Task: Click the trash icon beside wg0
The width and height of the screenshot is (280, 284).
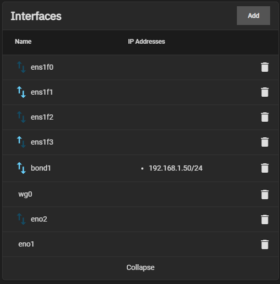Action: 264,195
